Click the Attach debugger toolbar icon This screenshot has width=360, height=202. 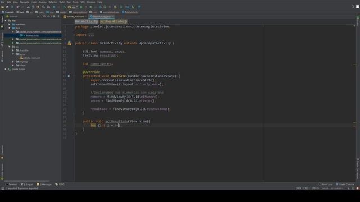(x=105, y=7)
